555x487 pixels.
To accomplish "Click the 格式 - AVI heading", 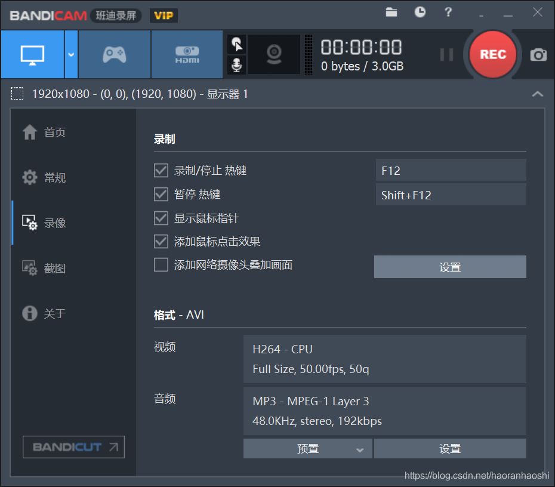I will coord(179,315).
